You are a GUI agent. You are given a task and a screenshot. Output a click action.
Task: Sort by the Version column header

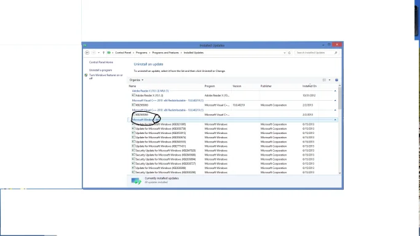(x=237, y=86)
